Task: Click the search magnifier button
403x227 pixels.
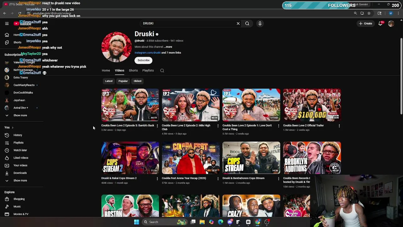Action: [x=247, y=23]
